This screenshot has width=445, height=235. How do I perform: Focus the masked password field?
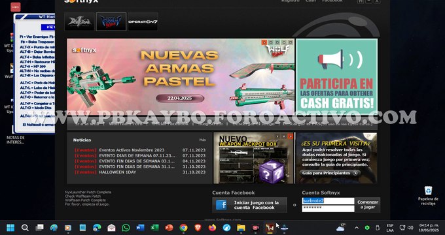tap(328, 208)
